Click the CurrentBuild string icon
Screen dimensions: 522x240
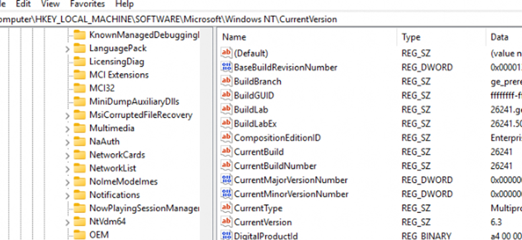click(227, 152)
